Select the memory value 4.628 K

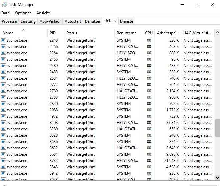(x=172, y=167)
